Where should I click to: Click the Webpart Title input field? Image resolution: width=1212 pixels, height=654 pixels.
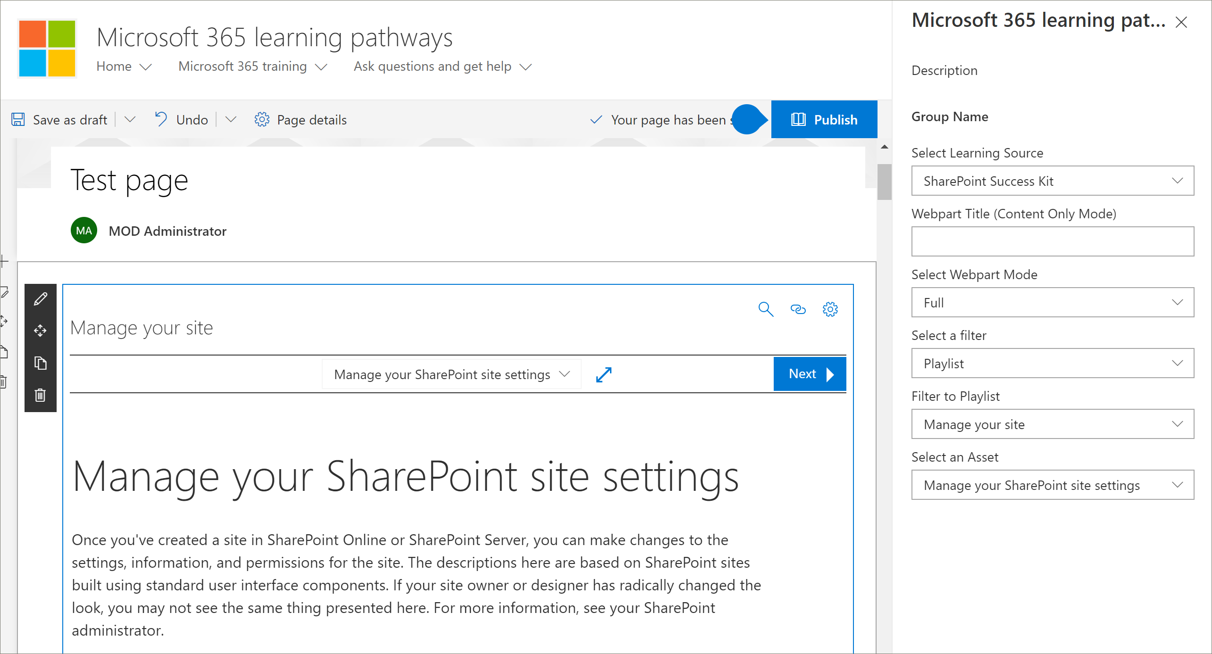1052,241
